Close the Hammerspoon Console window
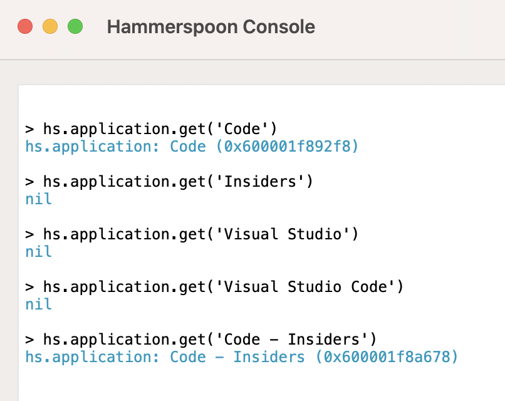Screen dimensions: 505x401 (24, 26)
